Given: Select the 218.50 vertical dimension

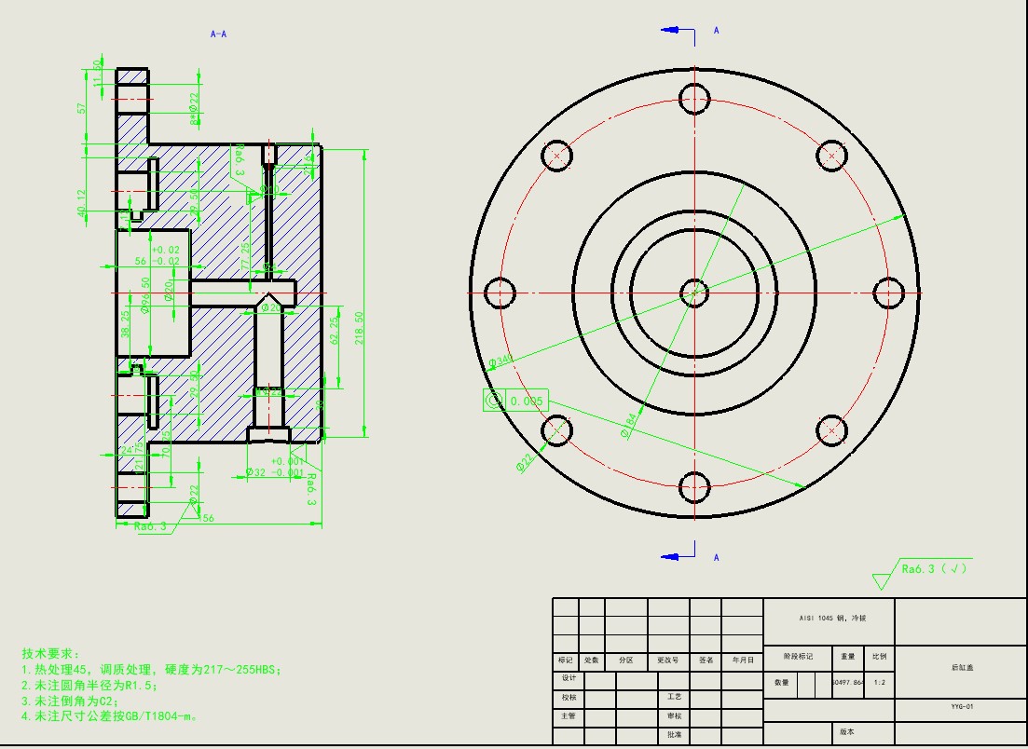Looking at the screenshot, I should (x=360, y=328).
